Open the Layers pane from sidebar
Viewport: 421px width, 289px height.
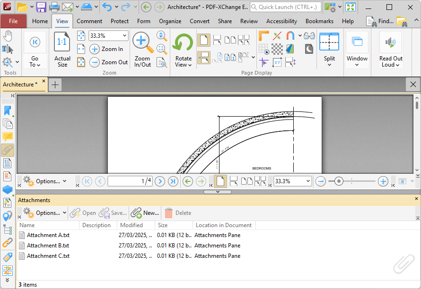click(8, 189)
